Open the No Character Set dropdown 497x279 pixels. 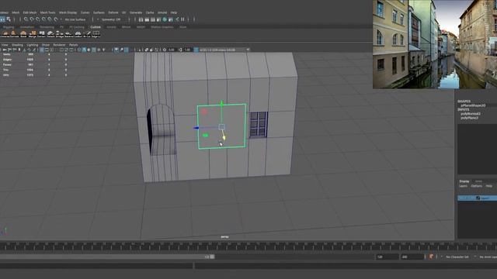tap(457, 257)
